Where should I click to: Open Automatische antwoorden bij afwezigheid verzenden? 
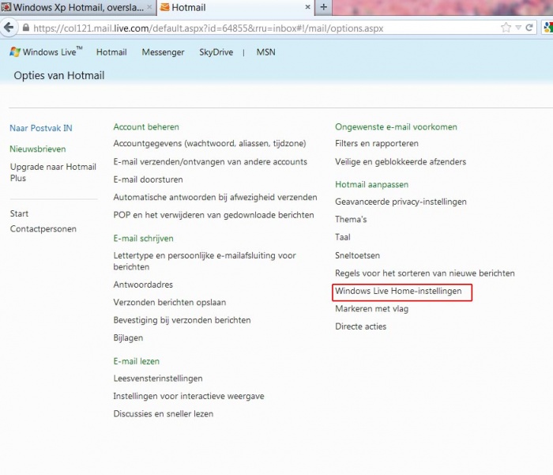pos(215,198)
